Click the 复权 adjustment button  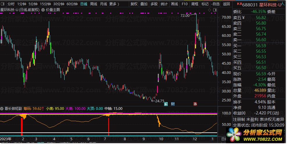[134, 4]
